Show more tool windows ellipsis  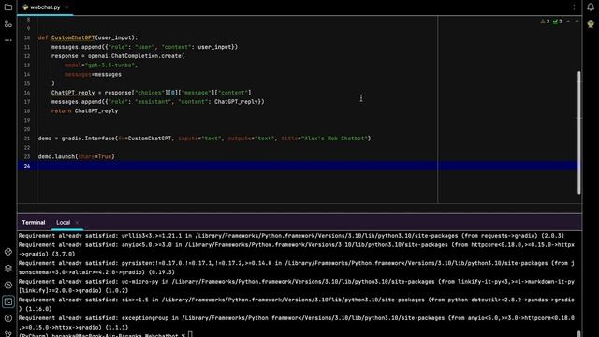point(8,40)
